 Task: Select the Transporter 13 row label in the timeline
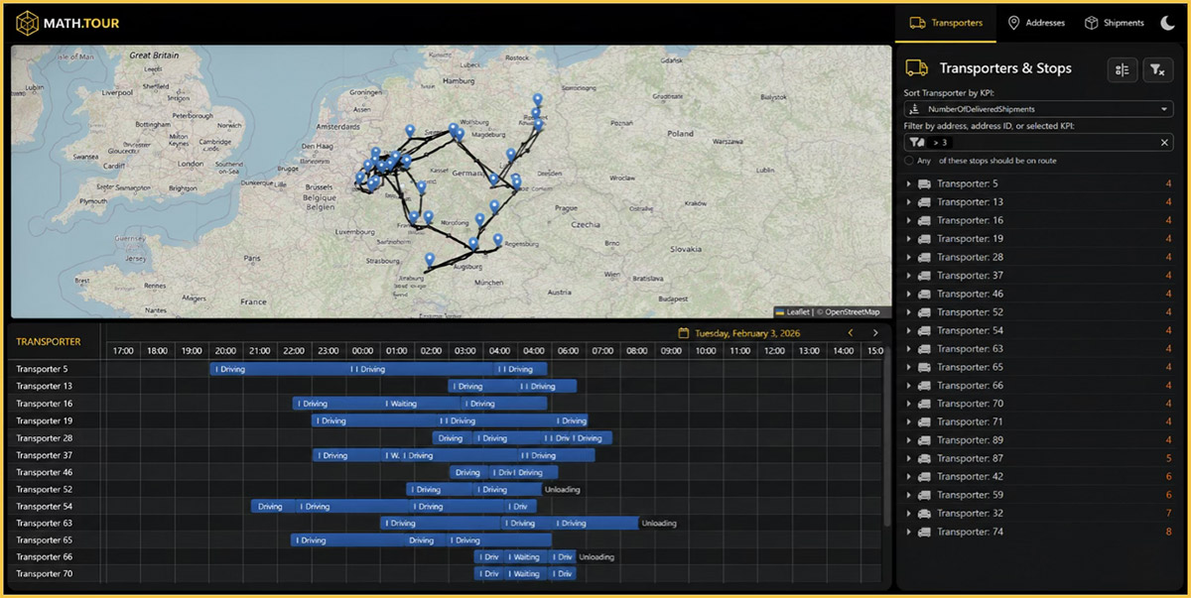45,386
